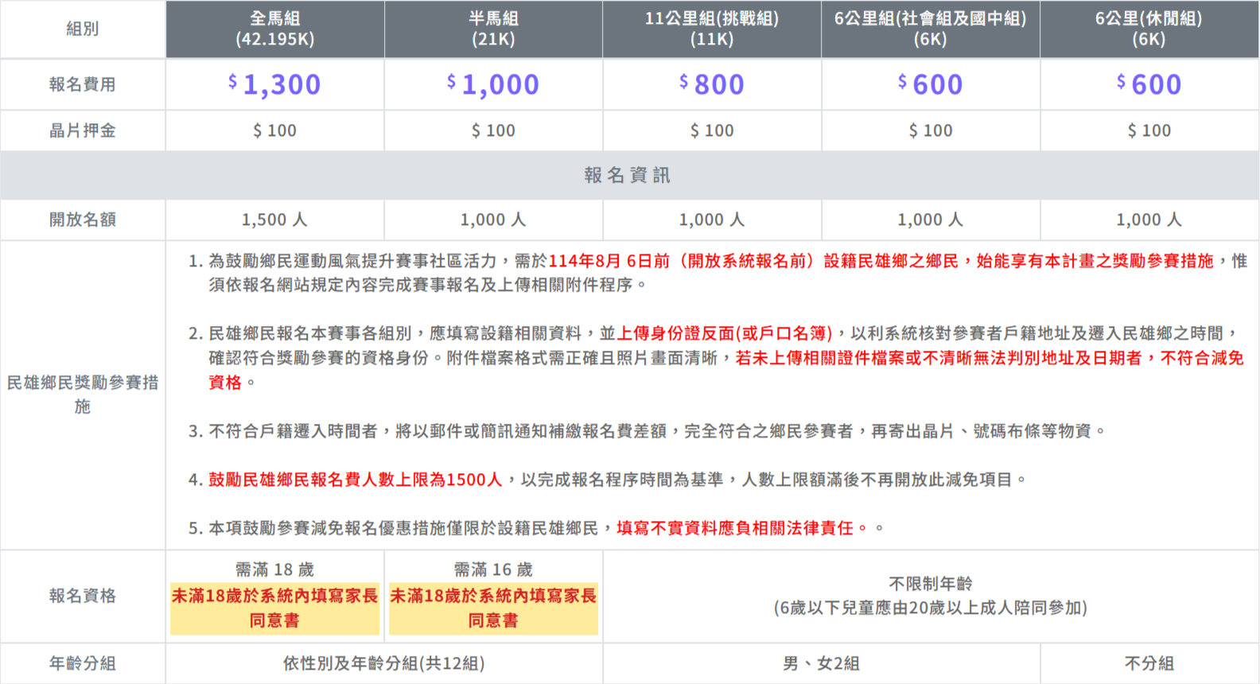The width and height of the screenshot is (1260, 684).
Task: Click the 組別 row label
Action: click(82, 29)
